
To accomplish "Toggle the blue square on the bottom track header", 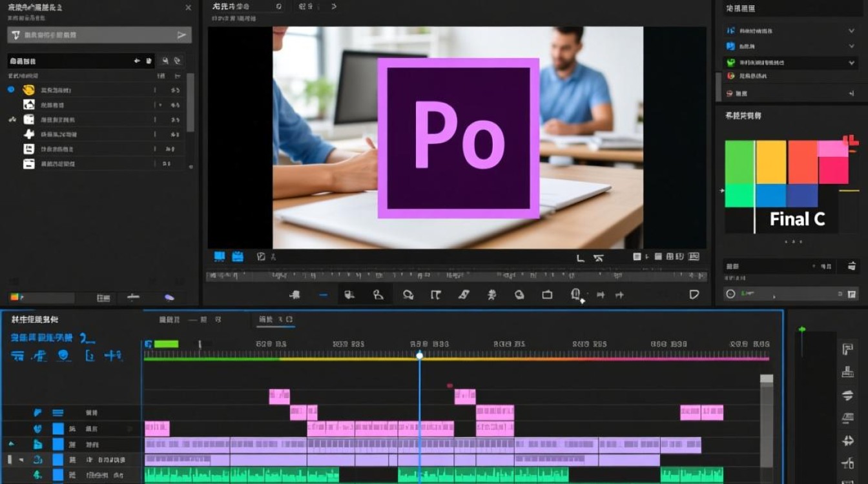I will click(58, 476).
